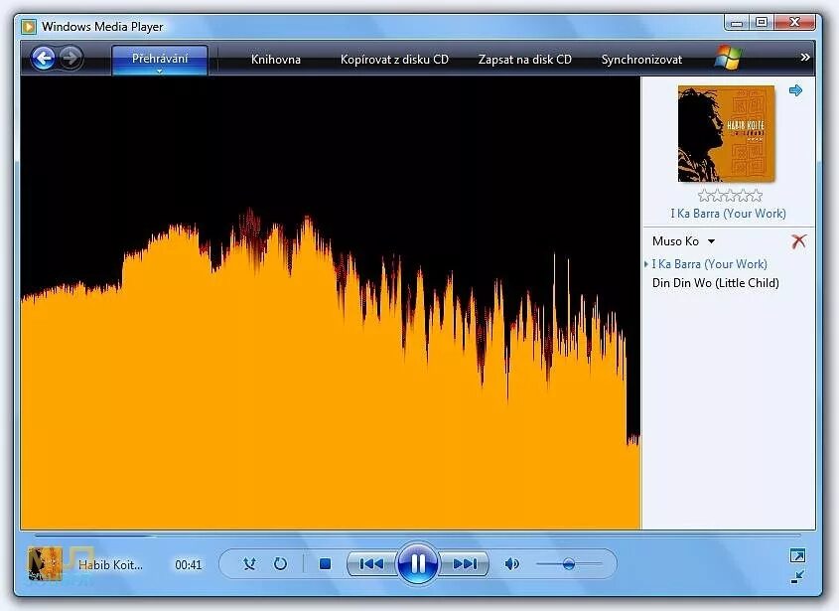
Task: Adjust the volume slider
Action: point(569,564)
